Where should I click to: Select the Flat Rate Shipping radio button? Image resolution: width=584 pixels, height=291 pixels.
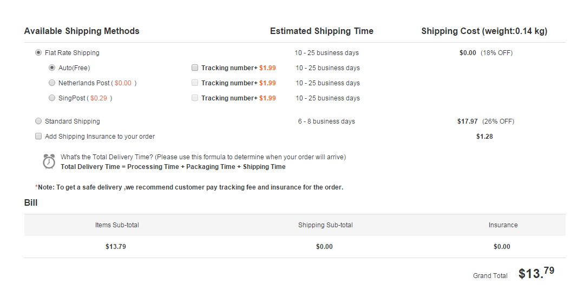(38, 53)
